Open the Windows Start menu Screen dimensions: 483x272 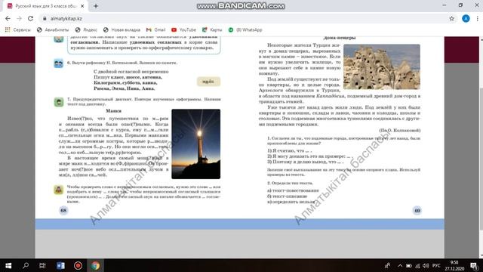point(8,265)
